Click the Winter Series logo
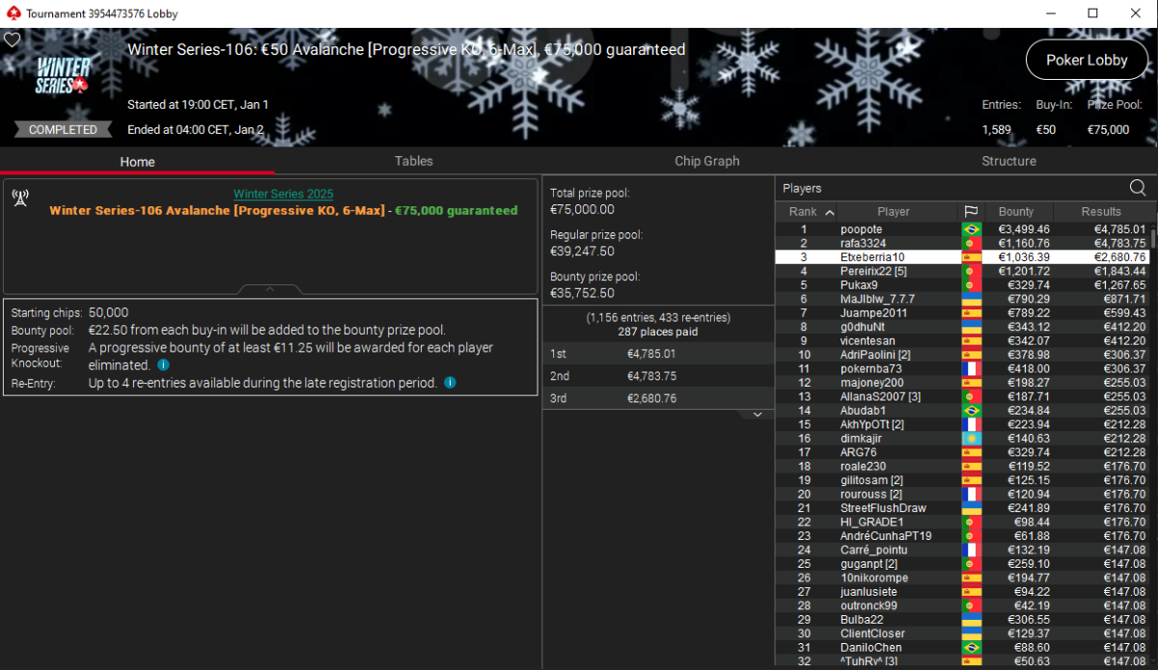The image size is (1158, 670). click(x=64, y=75)
